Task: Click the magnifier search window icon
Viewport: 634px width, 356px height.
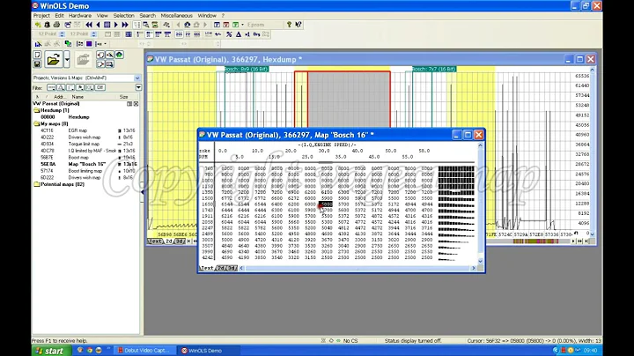Action: [145, 25]
